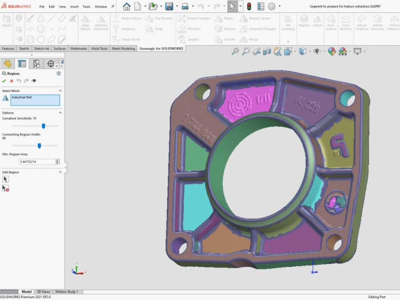The image size is (400, 300).
Task: Click Zoom to Area icon
Action: coord(246,51)
